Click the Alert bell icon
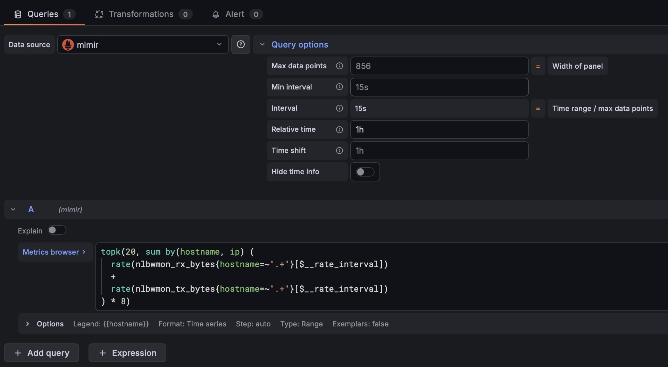The width and height of the screenshot is (668, 367). pos(216,14)
